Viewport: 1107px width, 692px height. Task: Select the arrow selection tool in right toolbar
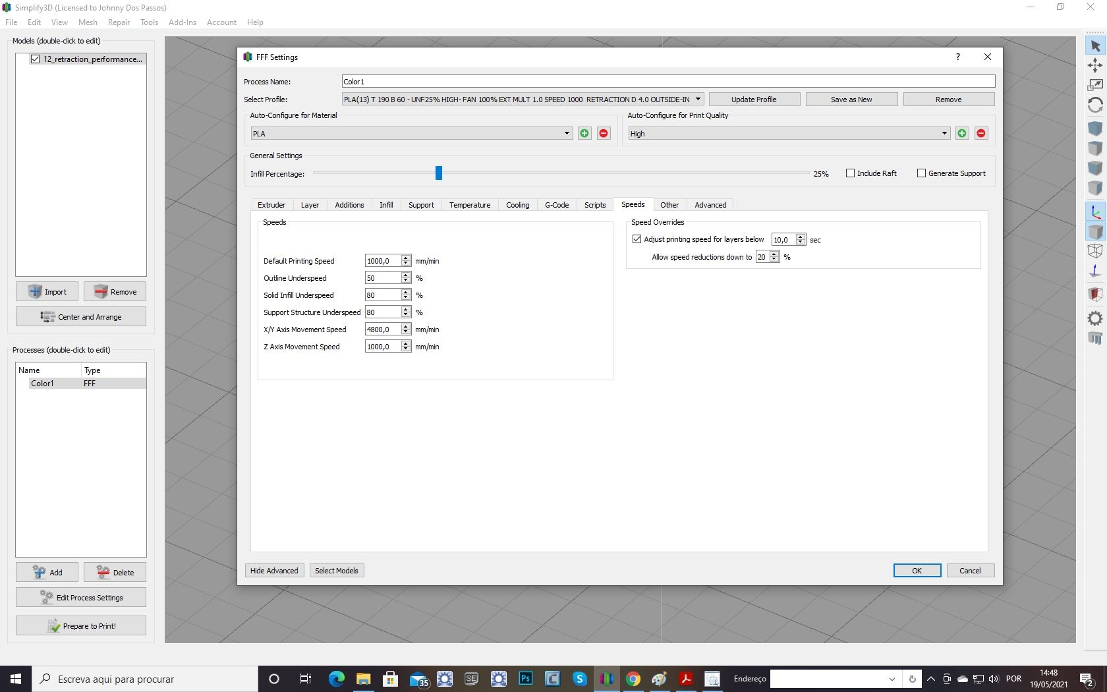1095,46
